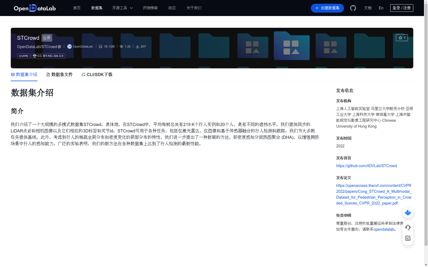Click the scrollbar down arrow
This screenshot has height=267, width=428.
click(426, 265)
